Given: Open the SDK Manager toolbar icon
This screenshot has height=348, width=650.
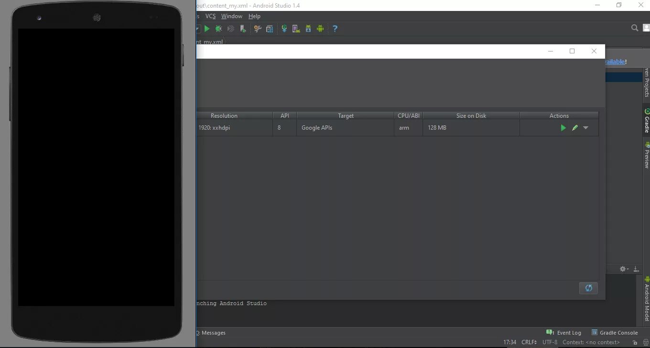Looking at the screenshot, I should (308, 29).
